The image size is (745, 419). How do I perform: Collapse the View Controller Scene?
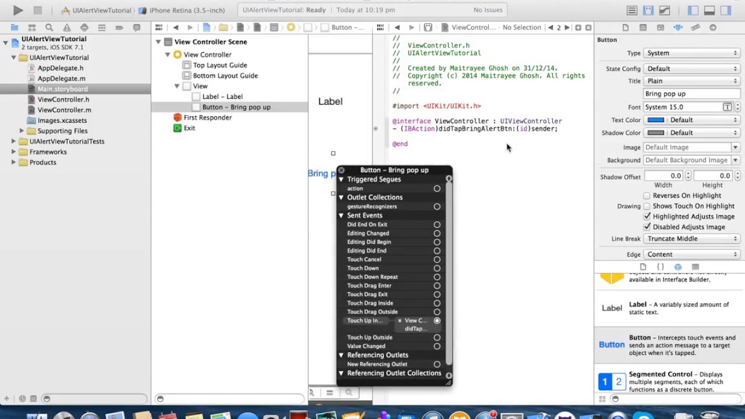158,42
